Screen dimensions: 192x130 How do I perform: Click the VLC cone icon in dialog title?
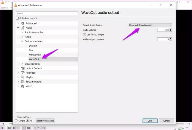16,5
